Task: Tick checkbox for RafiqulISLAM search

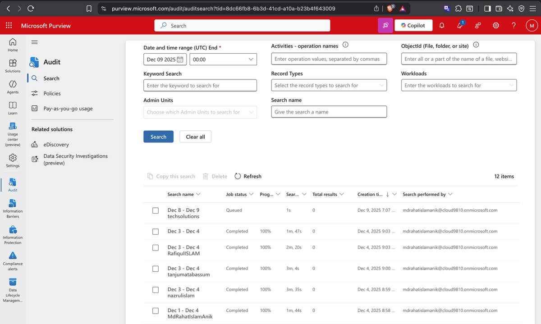Action: [x=156, y=248]
